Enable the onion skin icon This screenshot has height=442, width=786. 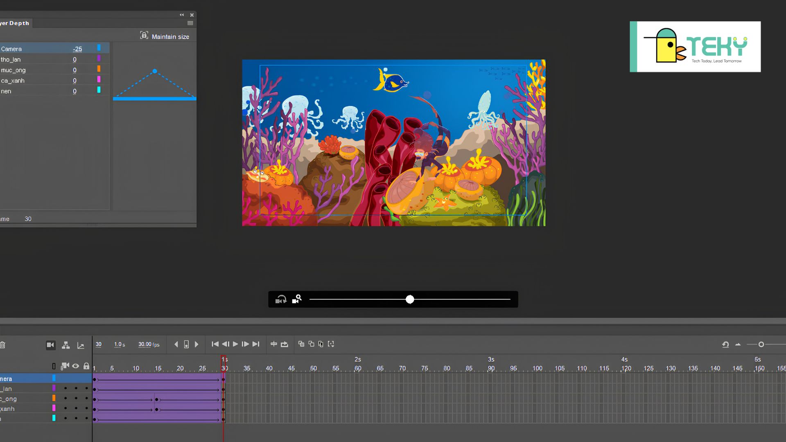[301, 344]
